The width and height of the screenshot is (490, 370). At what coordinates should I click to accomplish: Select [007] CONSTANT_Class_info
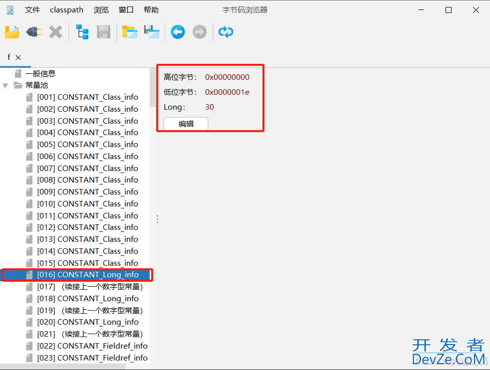(x=87, y=169)
